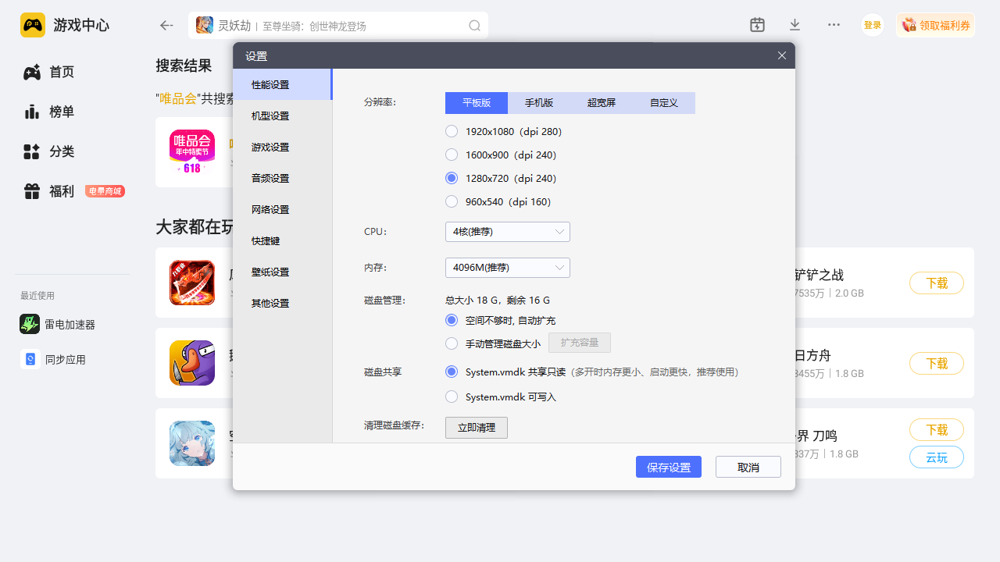Open the three-dot more menu

[x=834, y=25]
